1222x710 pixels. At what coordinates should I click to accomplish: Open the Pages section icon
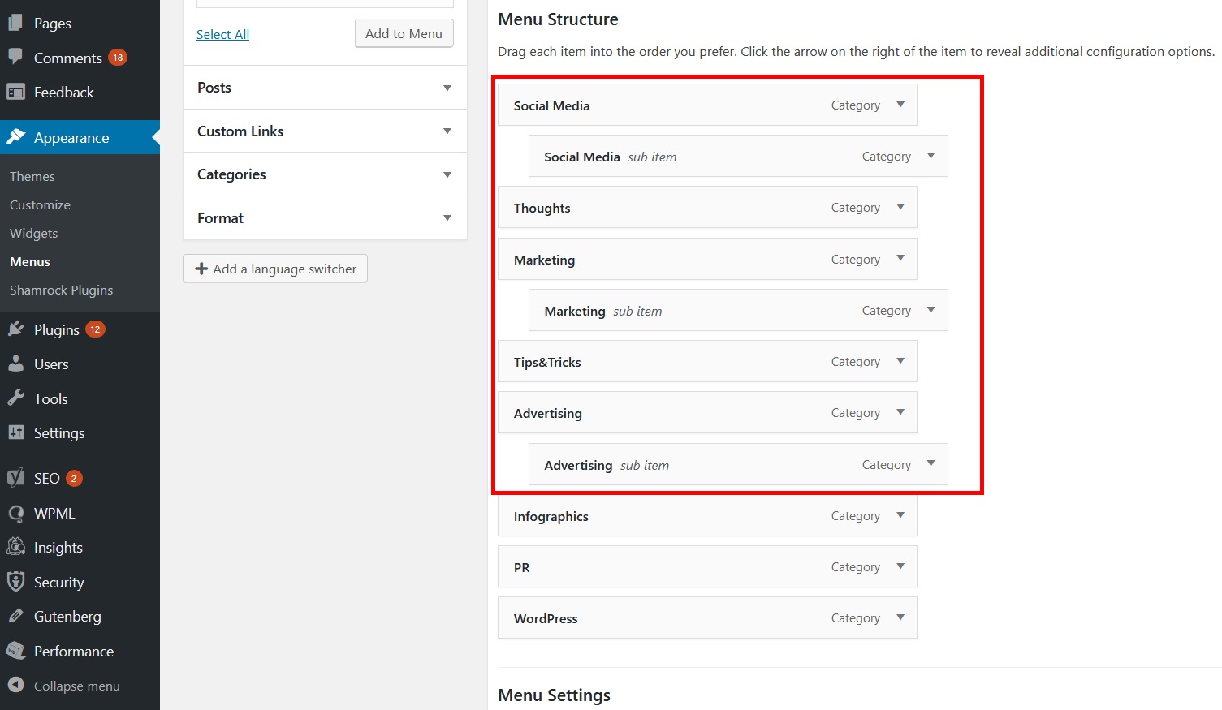tap(16, 22)
